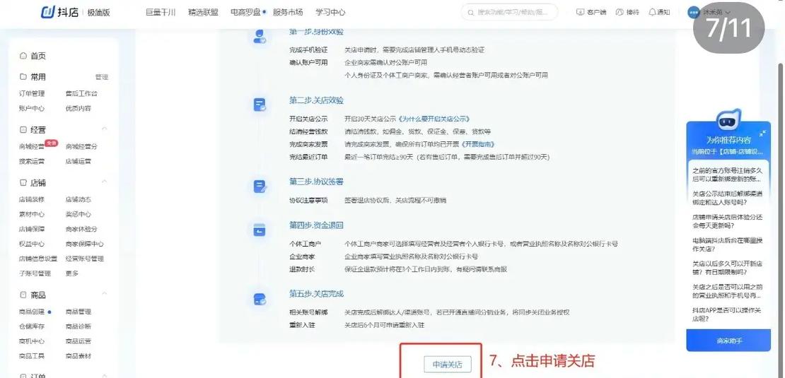This screenshot has height=378, width=785.
Task: Click the search input field
Action: pyautogui.click(x=510, y=12)
